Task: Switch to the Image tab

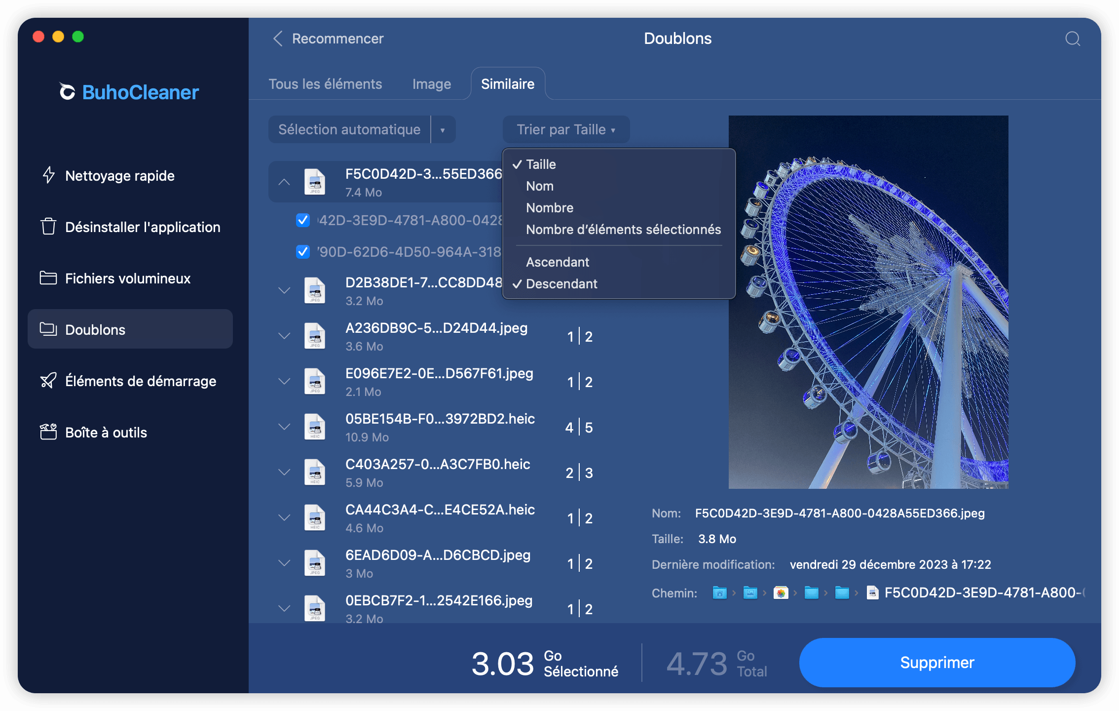Action: click(x=431, y=84)
